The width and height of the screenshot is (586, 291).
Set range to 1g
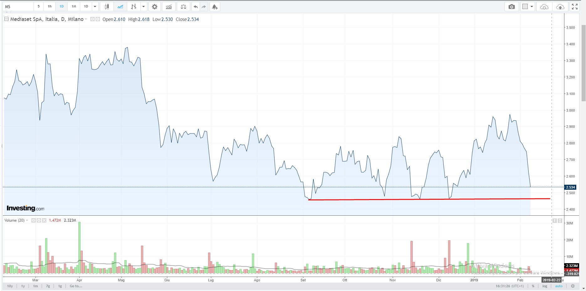pyautogui.click(x=60, y=286)
